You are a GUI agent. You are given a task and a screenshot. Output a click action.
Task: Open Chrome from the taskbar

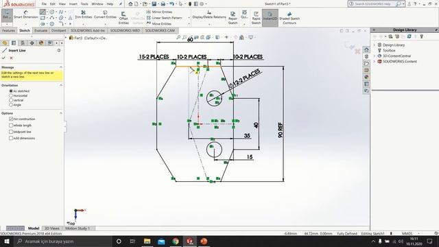pyautogui.click(x=176, y=241)
